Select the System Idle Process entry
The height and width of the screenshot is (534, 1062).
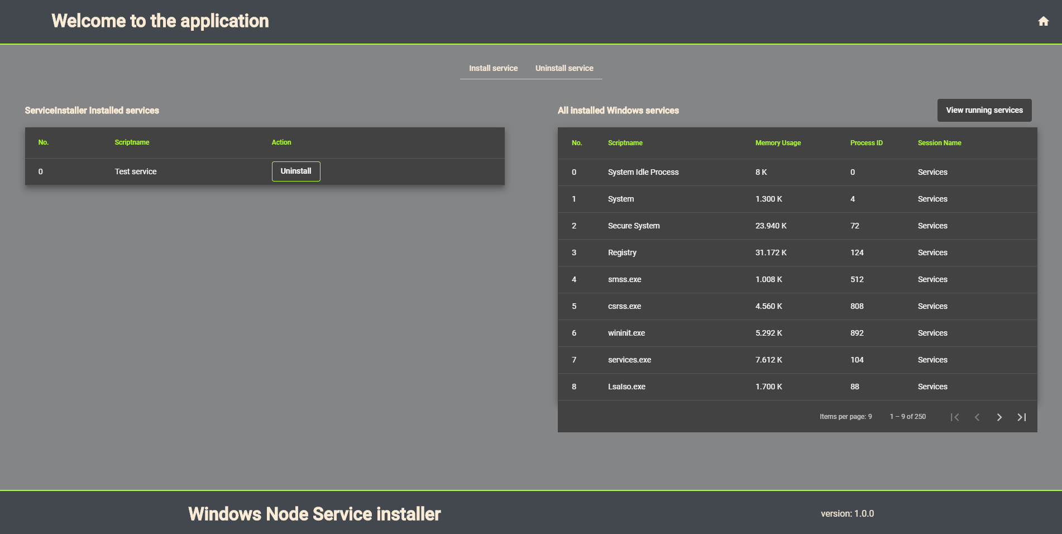point(643,172)
